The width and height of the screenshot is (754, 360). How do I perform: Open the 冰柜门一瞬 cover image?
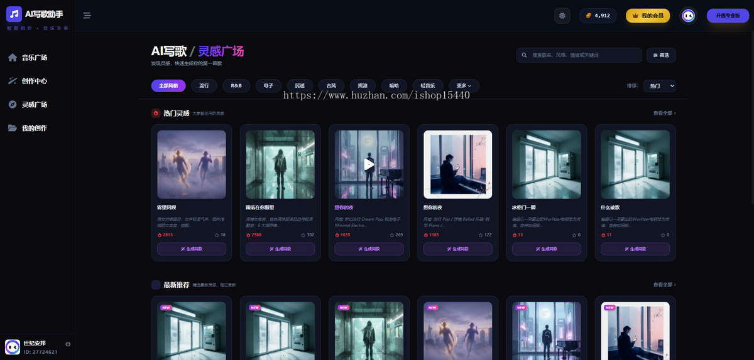pyautogui.click(x=547, y=164)
